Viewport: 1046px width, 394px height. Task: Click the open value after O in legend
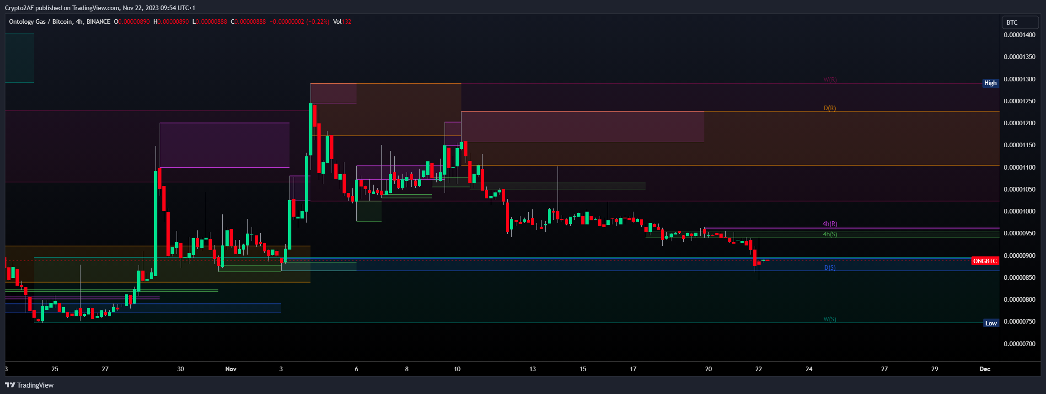134,21
